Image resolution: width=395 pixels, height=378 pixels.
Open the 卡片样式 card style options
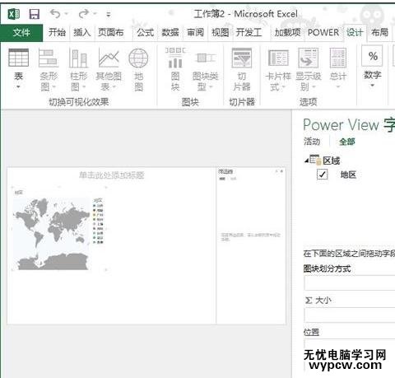click(x=278, y=69)
